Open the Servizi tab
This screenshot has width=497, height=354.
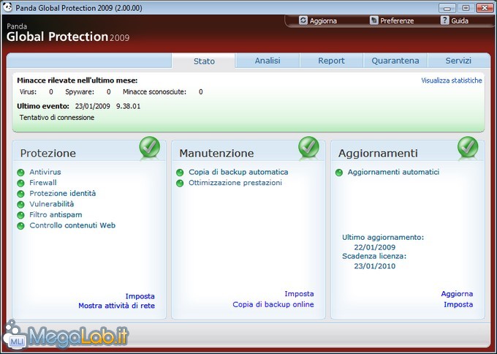coord(458,60)
